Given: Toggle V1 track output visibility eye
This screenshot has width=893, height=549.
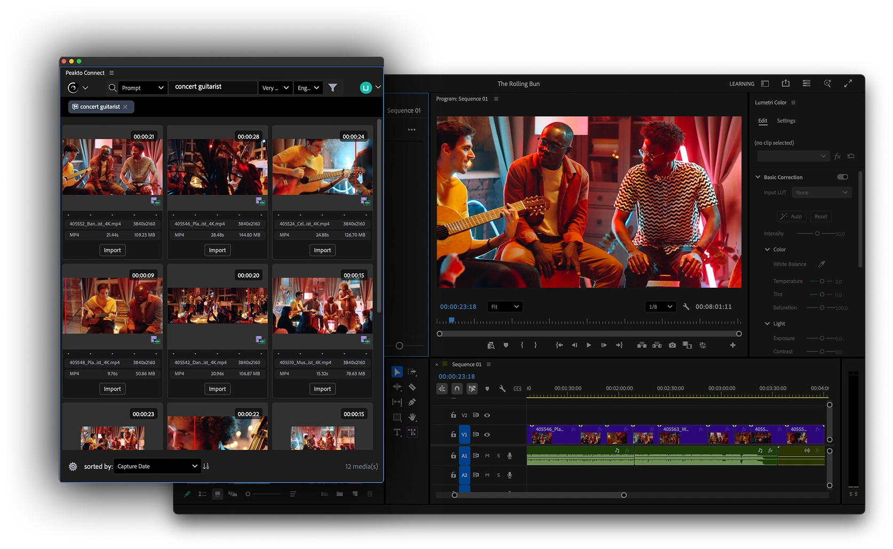Looking at the screenshot, I should [x=487, y=434].
